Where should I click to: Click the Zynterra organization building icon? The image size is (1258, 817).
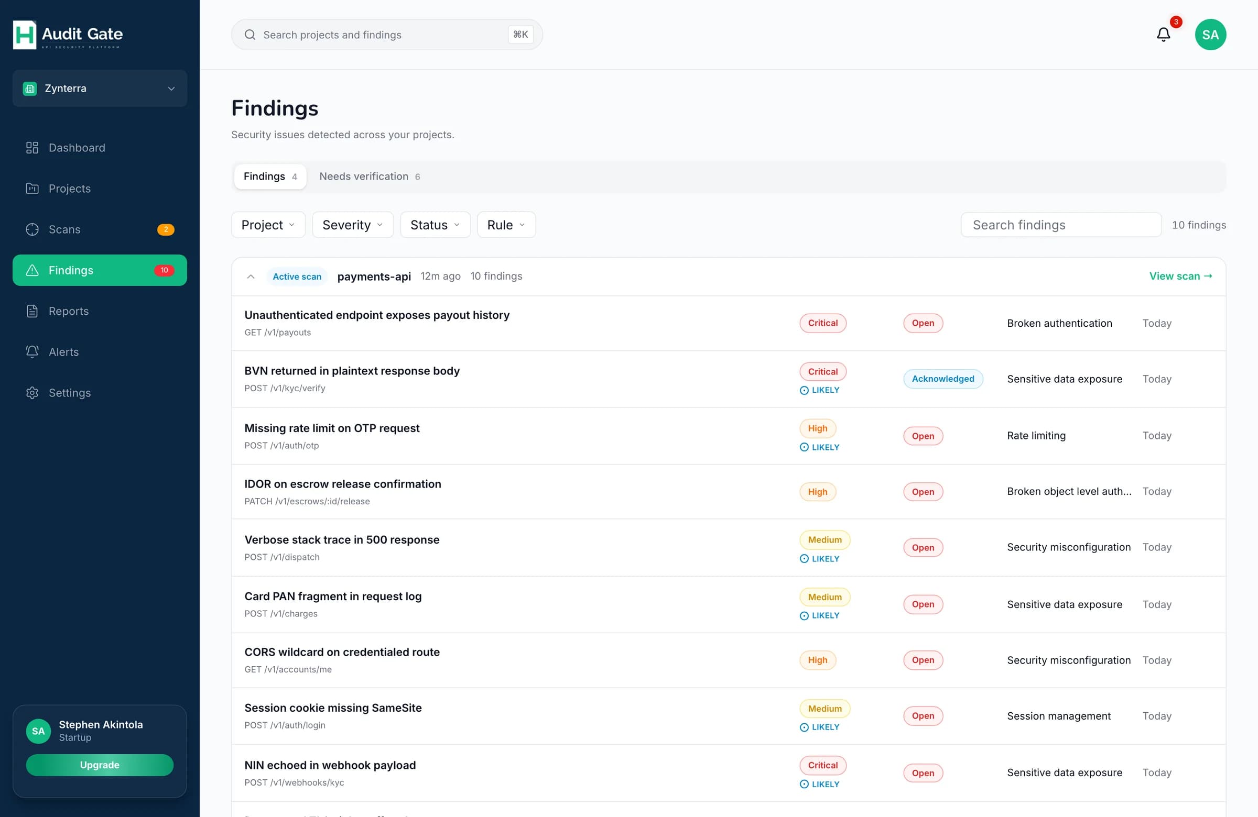pos(30,89)
